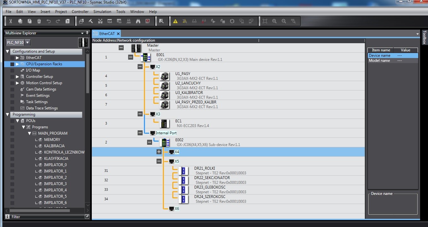This screenshot has width=428, height=227.
Task: Click the Zoom to fit icon
Action: [x=265, y=21]
